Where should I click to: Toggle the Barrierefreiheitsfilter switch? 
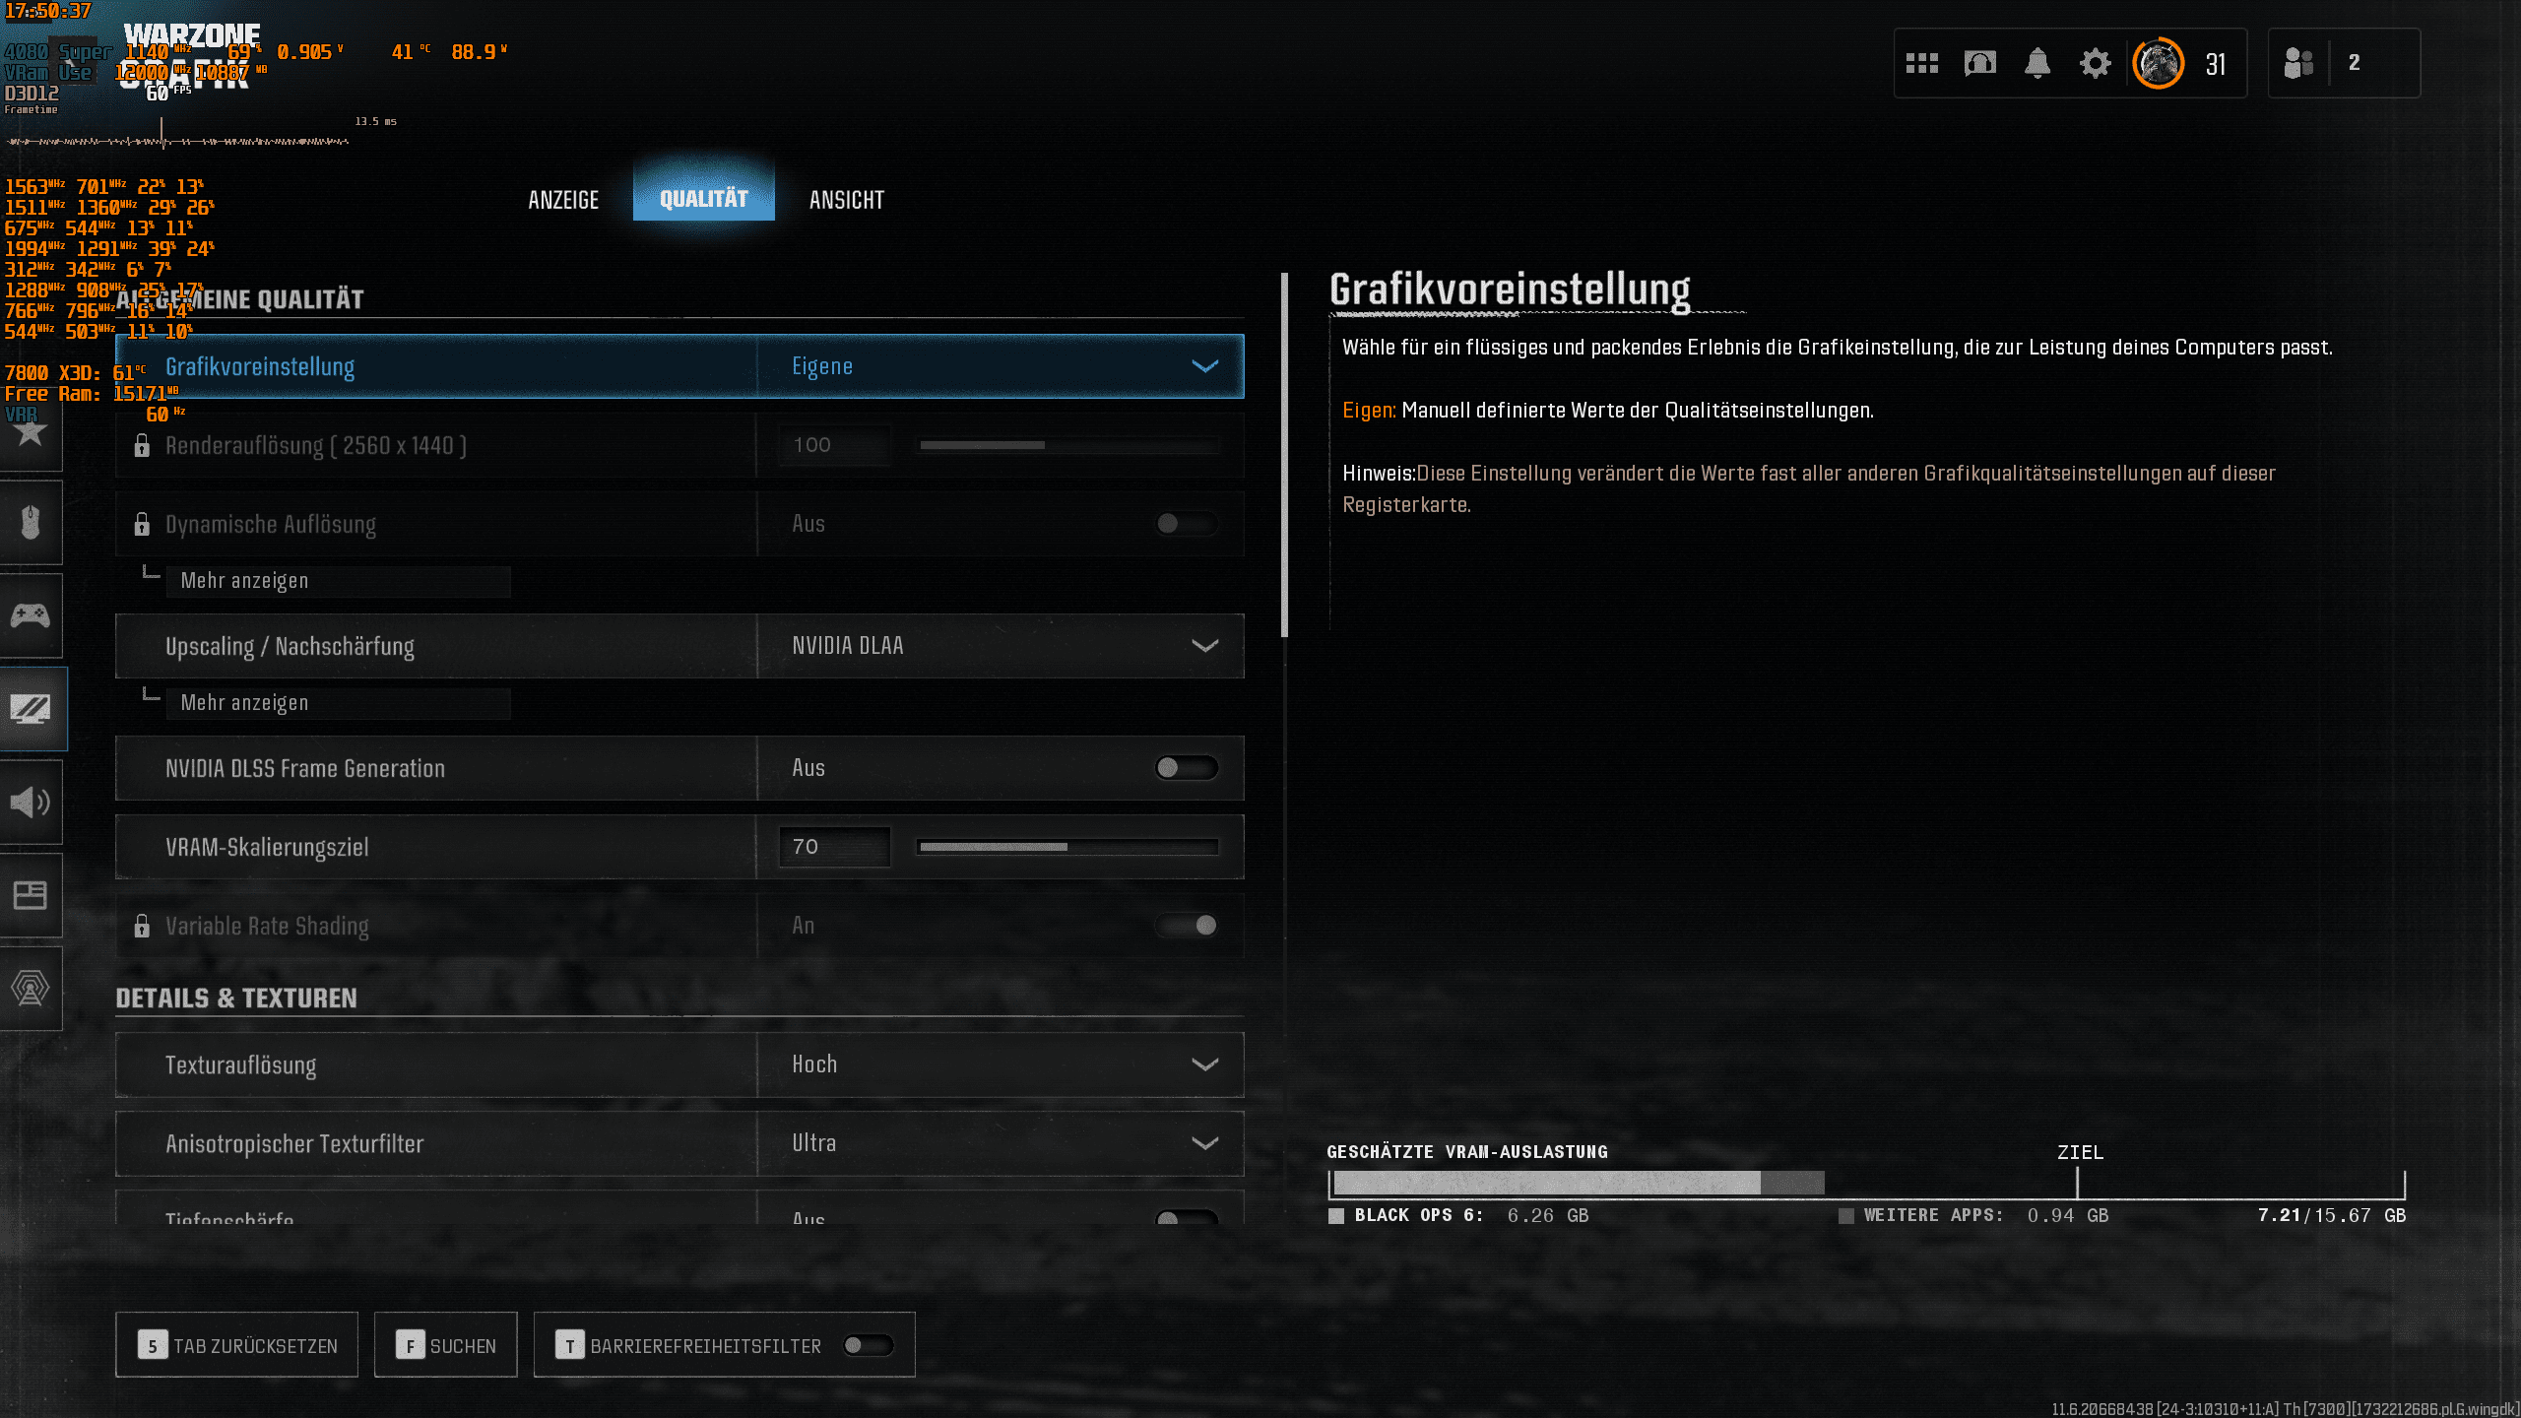[x=868, y=1345]
